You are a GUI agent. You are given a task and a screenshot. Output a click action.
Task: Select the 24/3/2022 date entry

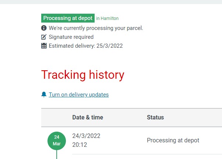click(x=86, y=136)
